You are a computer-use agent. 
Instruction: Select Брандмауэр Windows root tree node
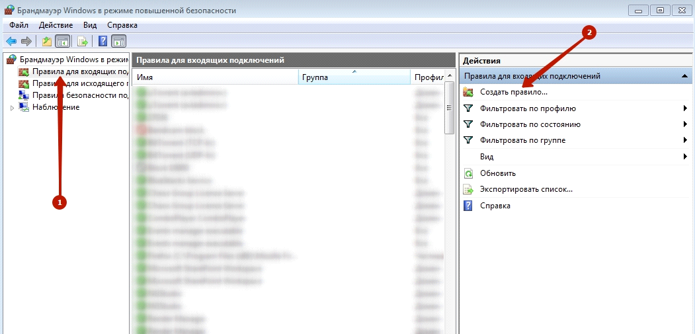tap(74, 59)
